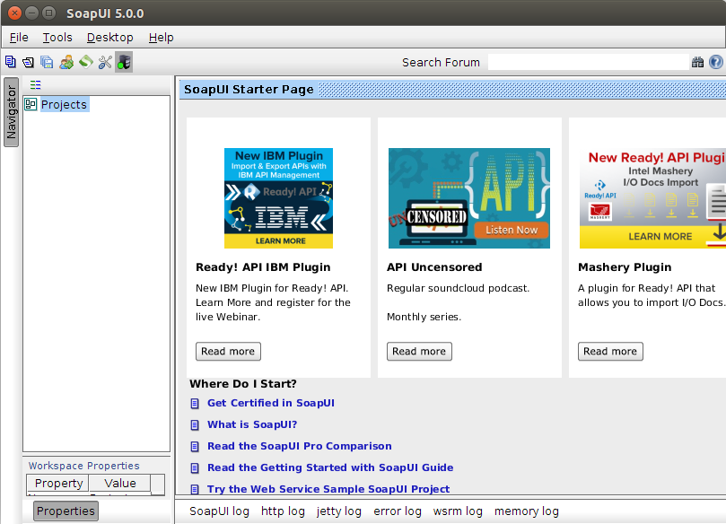
Task: Switch to the http log tab
Action: pyautogui.click(x=283, y=511)
